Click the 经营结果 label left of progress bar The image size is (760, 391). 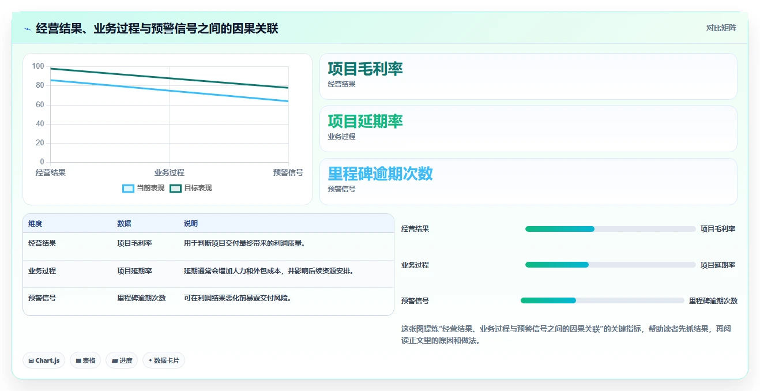pos(415,229)
